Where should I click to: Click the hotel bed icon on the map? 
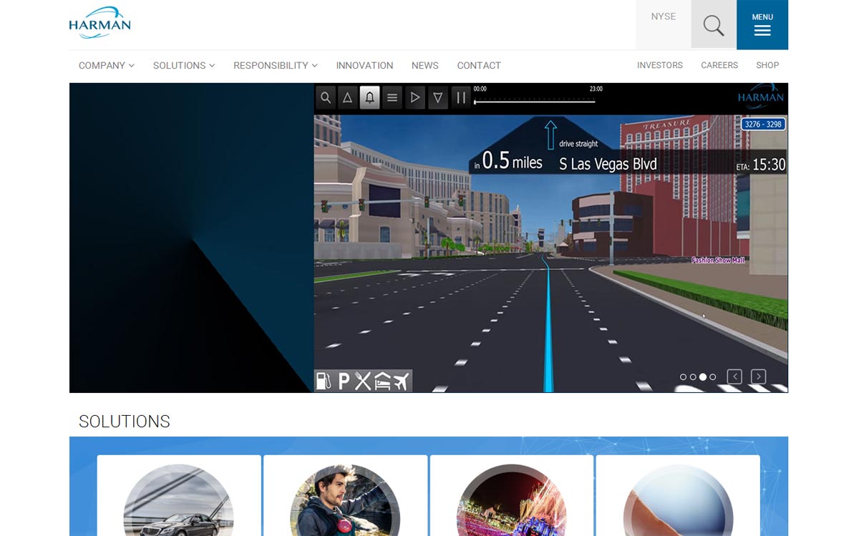[382, 381]
